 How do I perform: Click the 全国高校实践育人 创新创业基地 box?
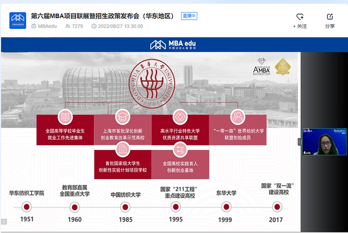[x=180, y=165]
